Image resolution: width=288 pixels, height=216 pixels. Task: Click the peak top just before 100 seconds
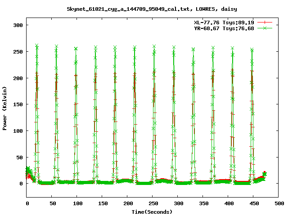pos(76,49)
